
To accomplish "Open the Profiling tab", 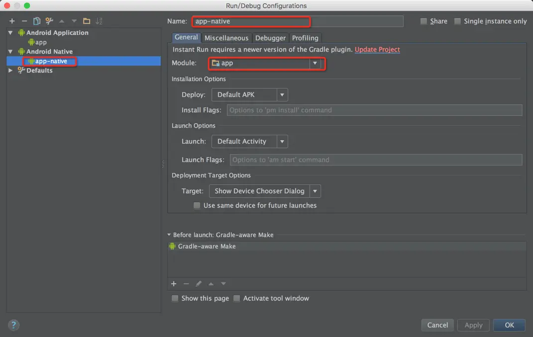I will click(305, 38).
